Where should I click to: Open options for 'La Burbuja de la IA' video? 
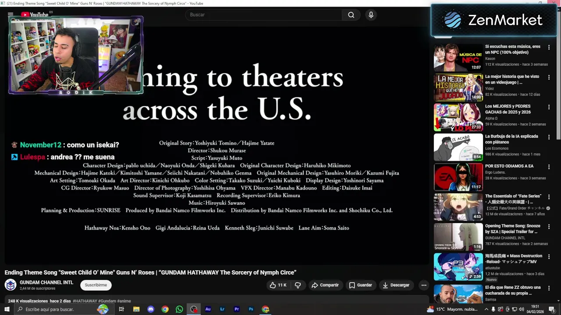point(549,137)
